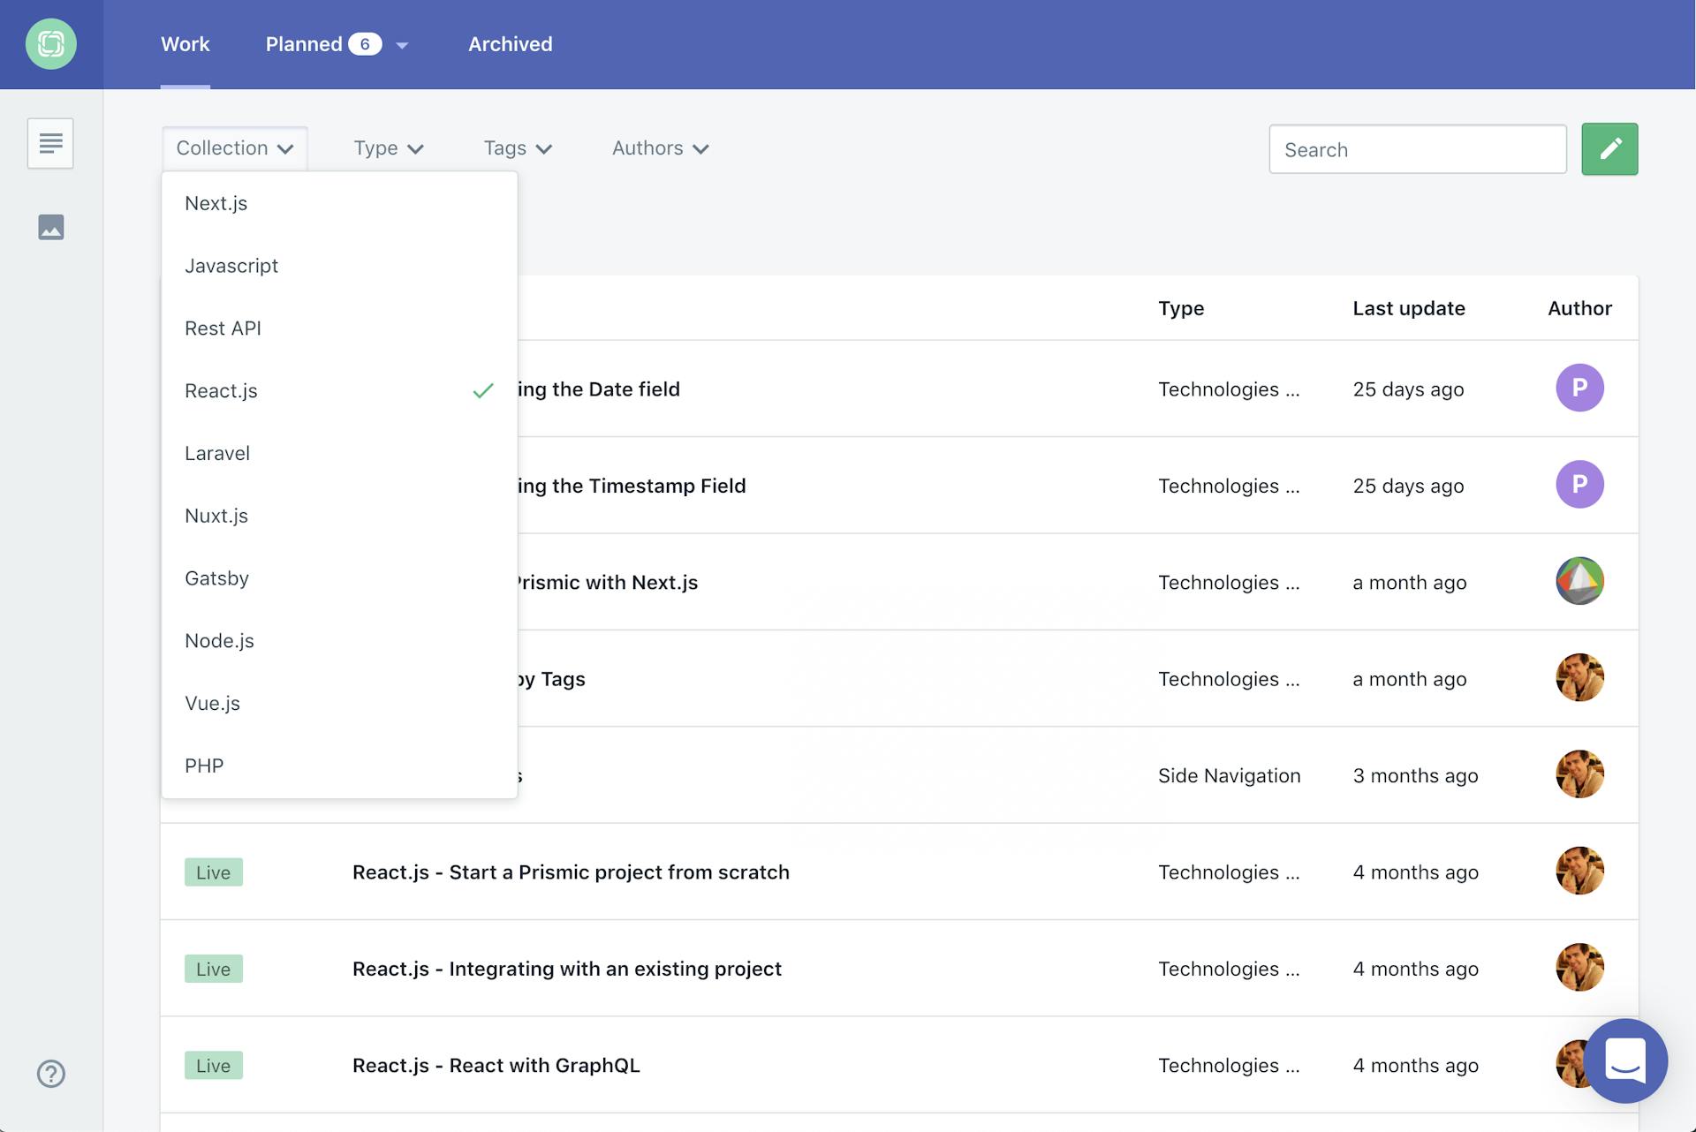The image size is (1696, 1132).
Task: Open the Planned releases dropdown arrow
Action: (402, 45)
